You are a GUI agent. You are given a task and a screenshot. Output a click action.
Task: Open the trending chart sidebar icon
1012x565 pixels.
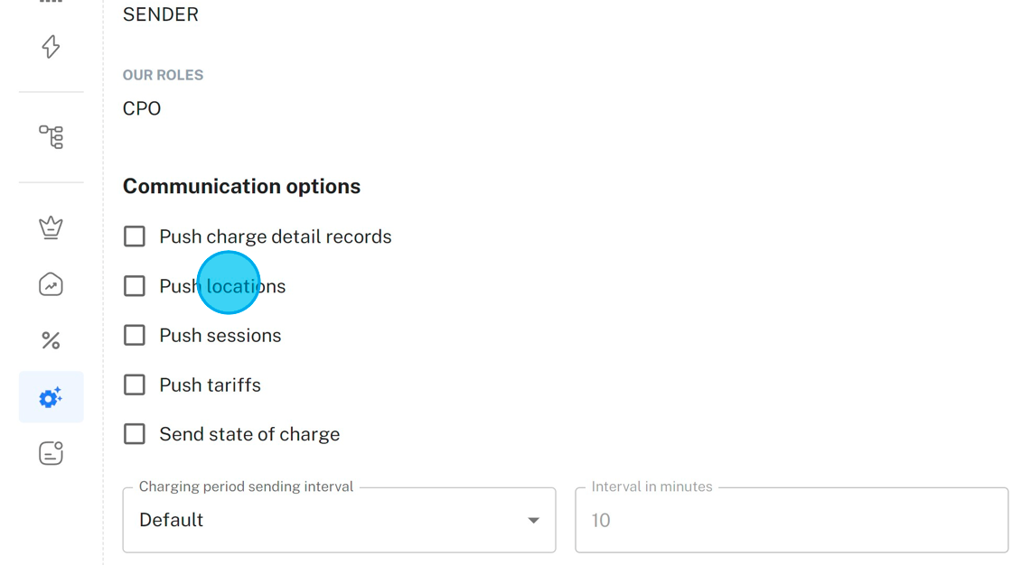point(51,285)
